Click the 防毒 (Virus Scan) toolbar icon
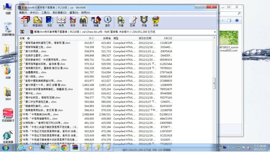Image resolution: width=270 pixels, height=154 pixels. tap(121, 21)
